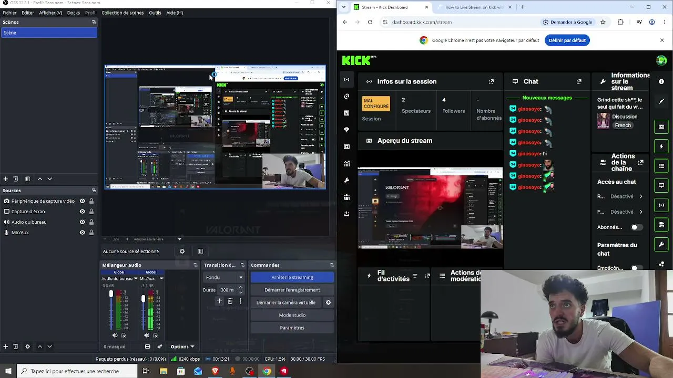Adjust the Audio du bureau volume fader
The width and height of the screenshot is (673, 378).
point(111,295)
